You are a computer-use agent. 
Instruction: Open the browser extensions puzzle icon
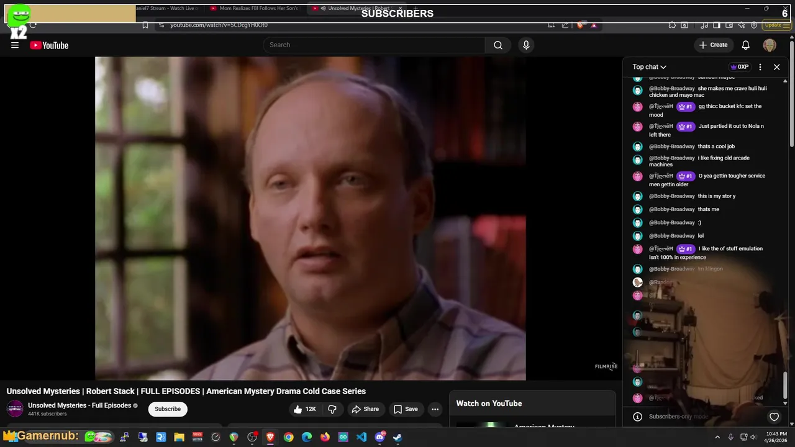coord(672,25)
